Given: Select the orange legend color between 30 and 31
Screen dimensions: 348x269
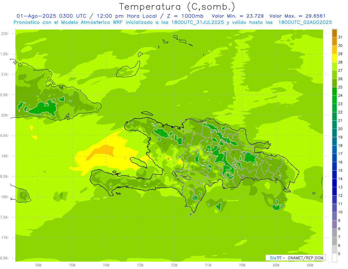Looking at the screenshot, I should pyautogui.click(x=334, y=41).
